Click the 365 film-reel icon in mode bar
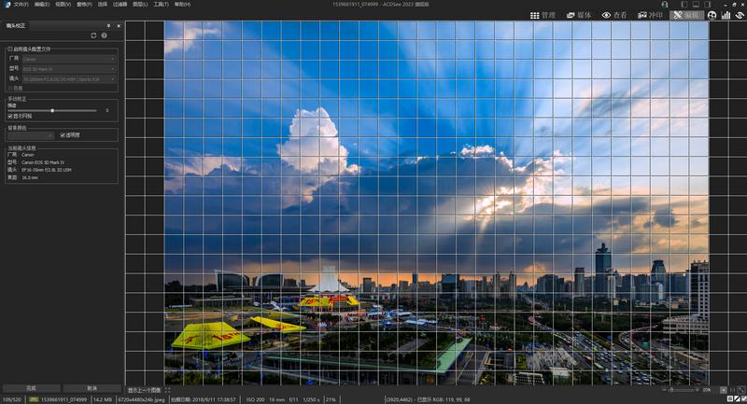The image size is (747, 404). [712, 15]
